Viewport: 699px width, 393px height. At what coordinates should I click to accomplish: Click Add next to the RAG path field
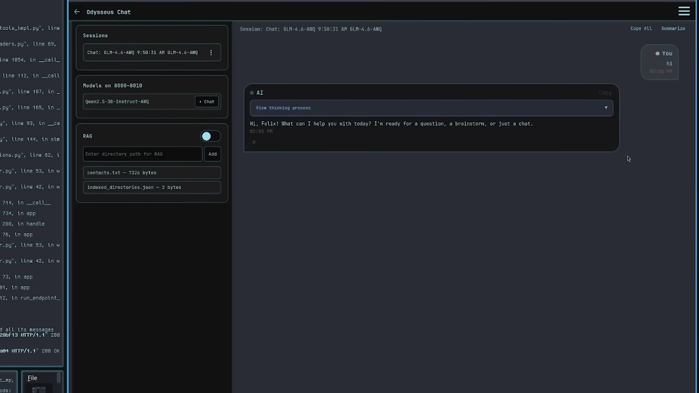coord(212,154)
